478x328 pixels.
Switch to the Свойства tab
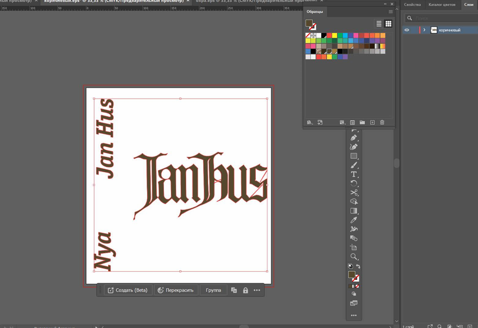(x=412, y=5)
